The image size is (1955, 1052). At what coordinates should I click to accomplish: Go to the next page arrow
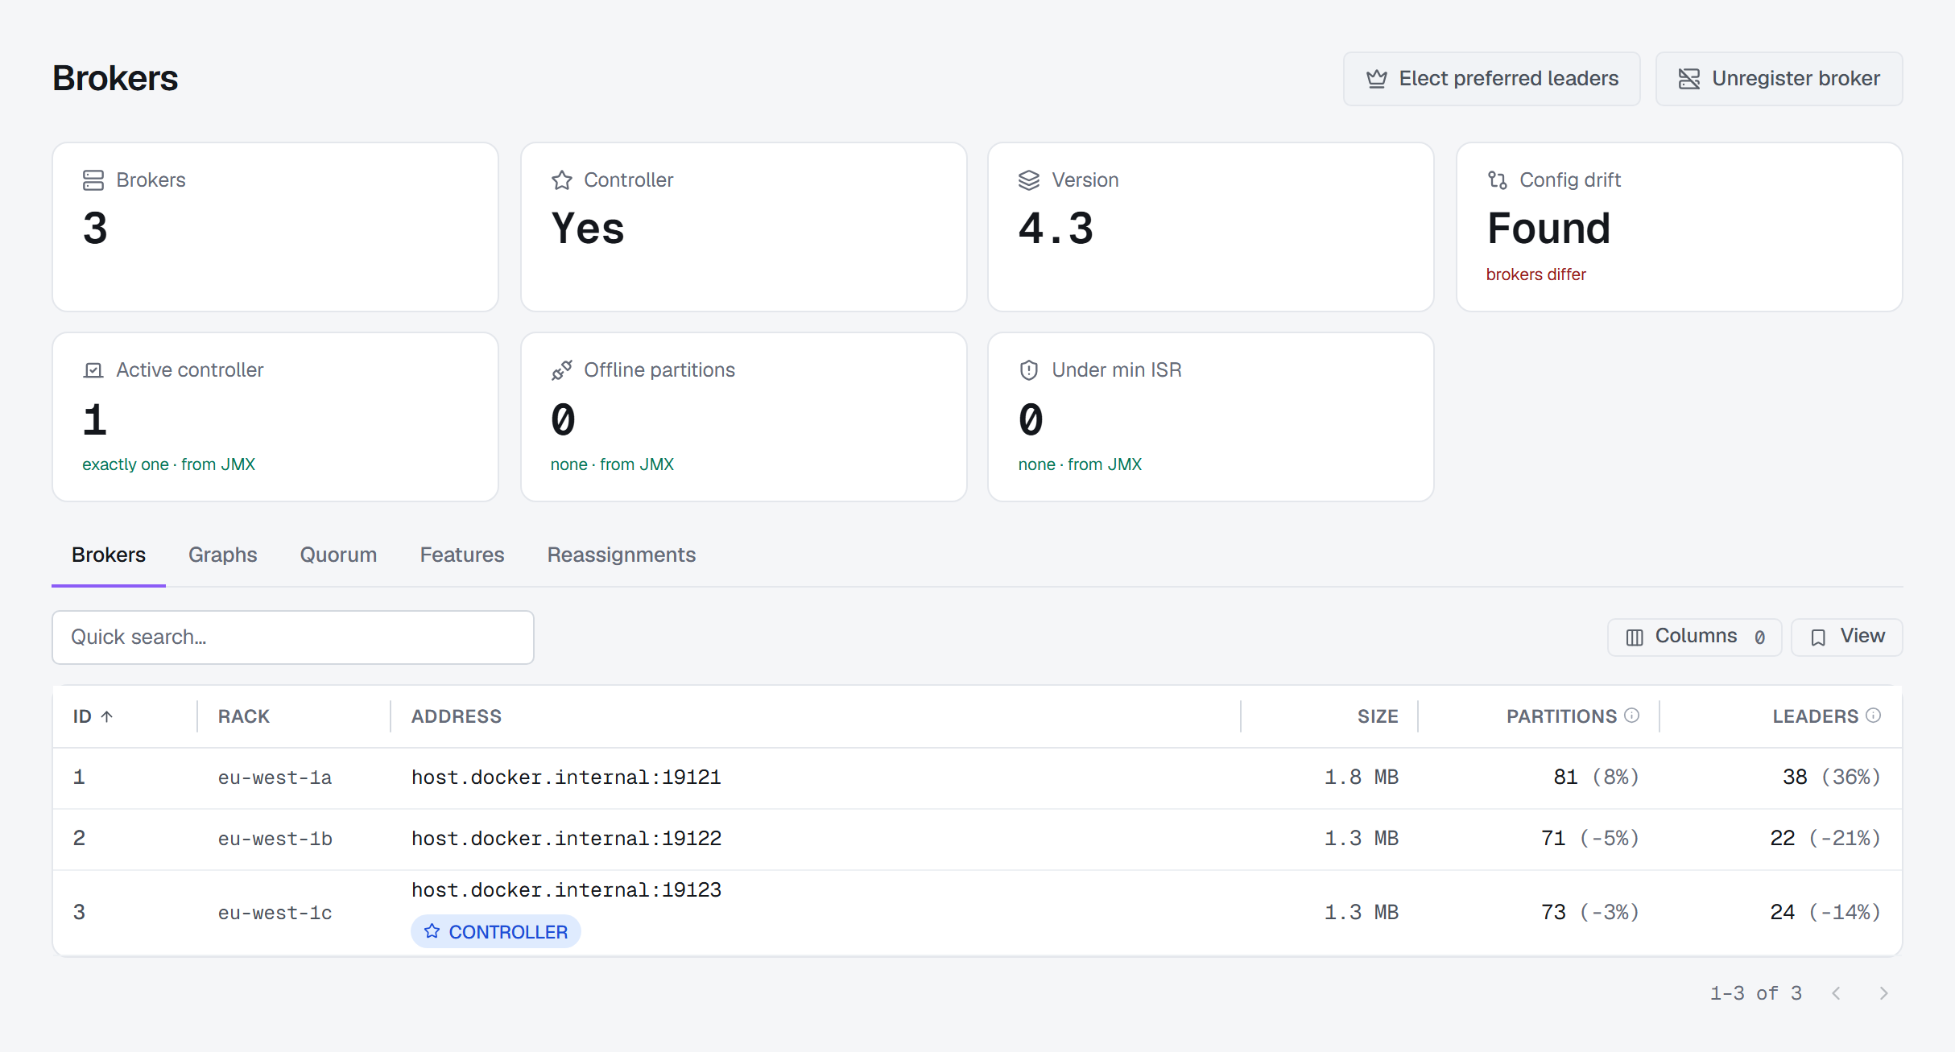point(1883,993)
